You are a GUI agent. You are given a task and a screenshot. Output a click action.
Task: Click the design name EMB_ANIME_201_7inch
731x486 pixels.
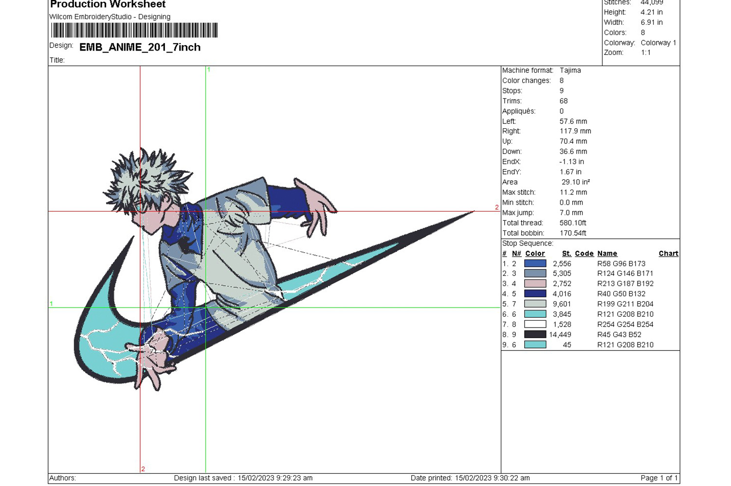(x=140, y=47)
